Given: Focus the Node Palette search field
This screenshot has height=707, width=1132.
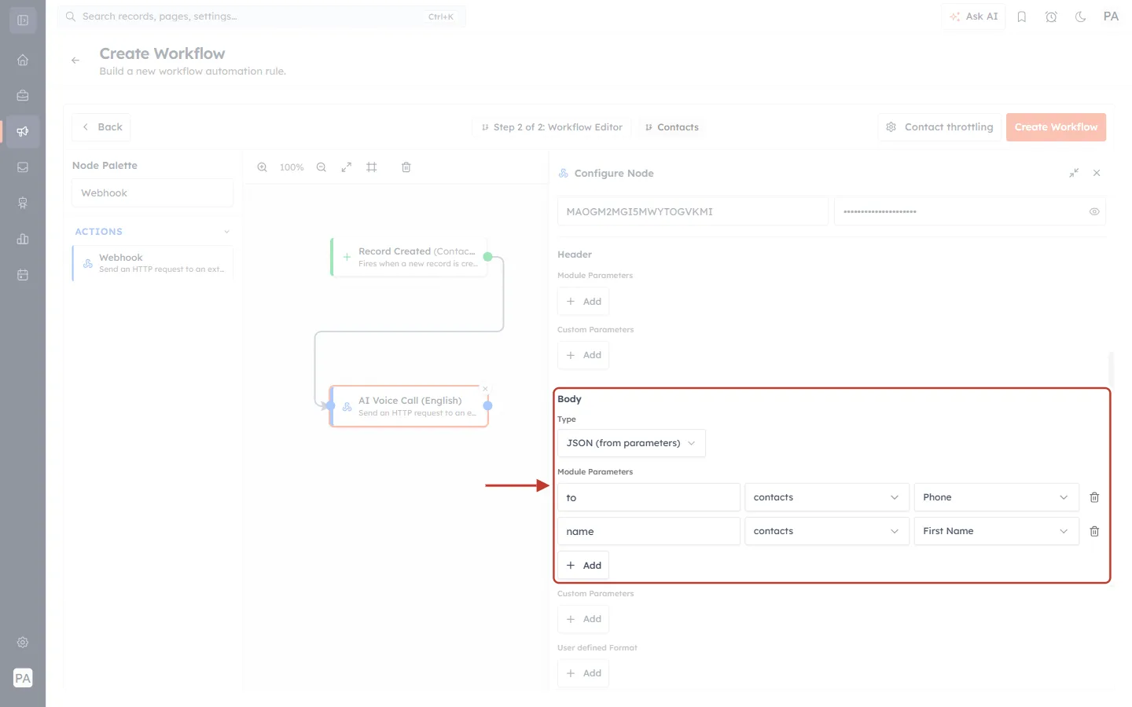Looking at the screenshot, I should 153,193.
